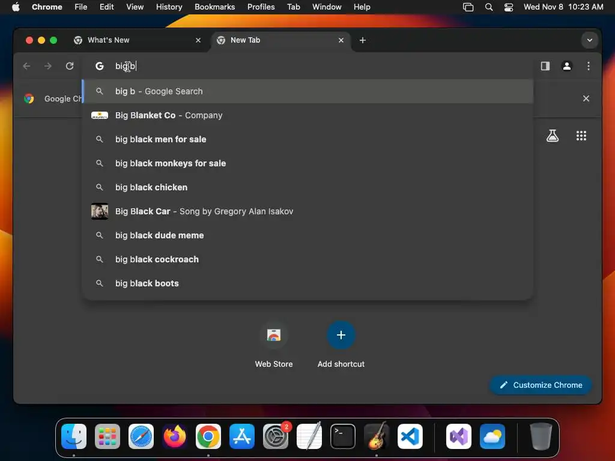Launch Safari from the dock
This screenshot has width=615, height=461.
[x=141, y=436]
